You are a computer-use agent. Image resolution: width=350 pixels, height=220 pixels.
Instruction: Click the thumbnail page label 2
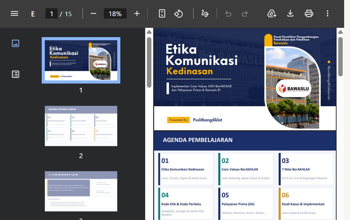click(81, 156)
